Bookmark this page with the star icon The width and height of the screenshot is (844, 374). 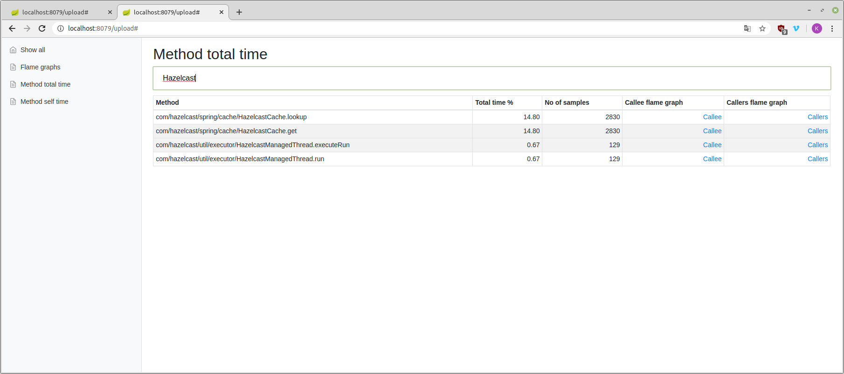(762, 28)
